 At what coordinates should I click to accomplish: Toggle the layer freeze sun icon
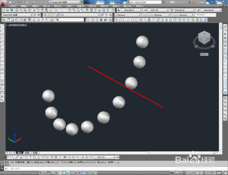[x=52, y=15]
